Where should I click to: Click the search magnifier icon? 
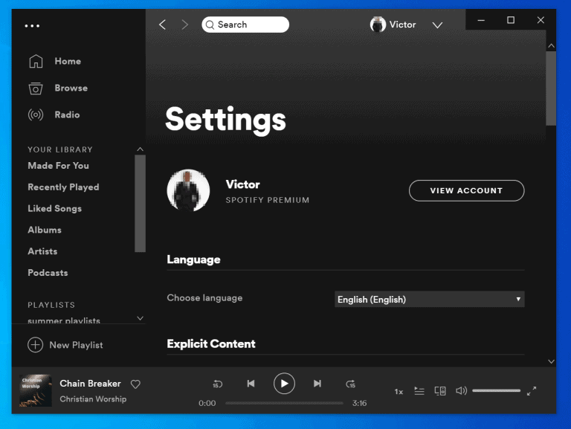coord(210,25)
